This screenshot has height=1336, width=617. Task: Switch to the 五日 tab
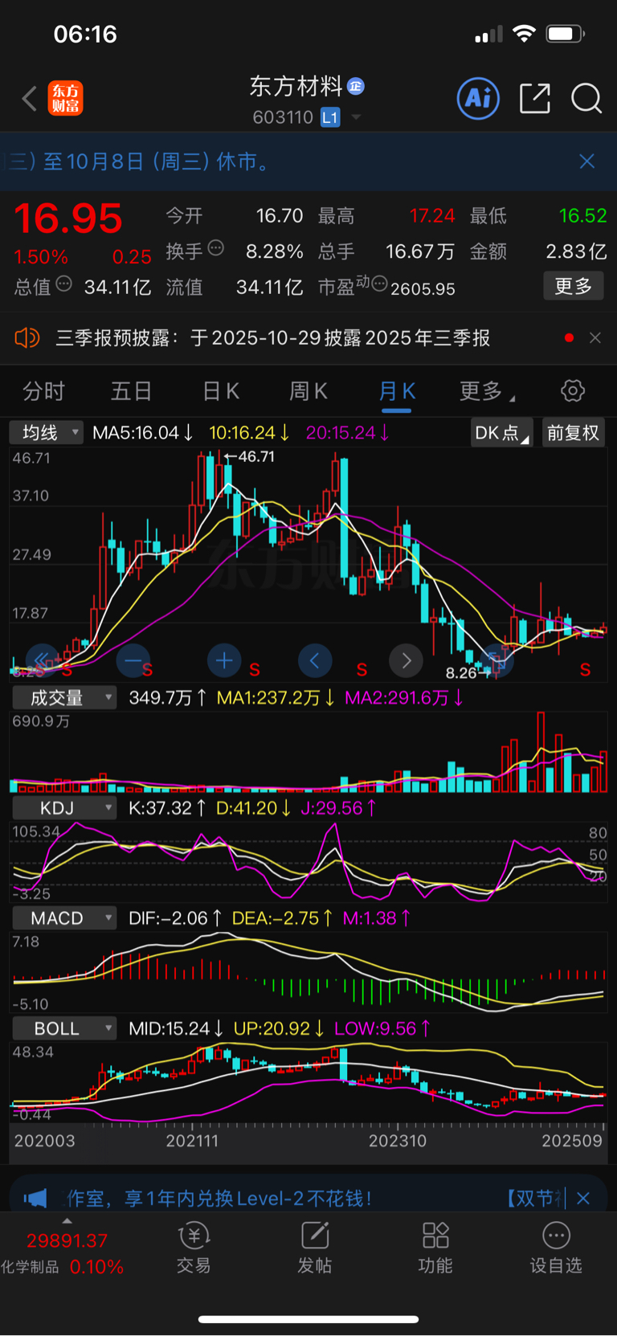pyautogui.click(x=131, y=391)
